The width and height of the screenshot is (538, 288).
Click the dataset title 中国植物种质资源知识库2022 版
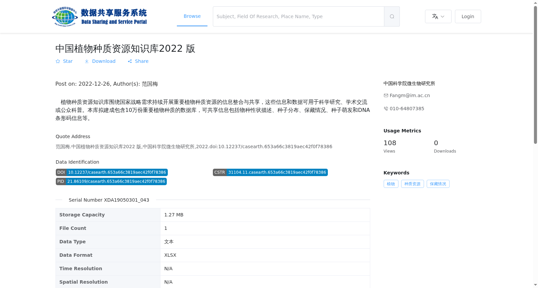(125, 48)
